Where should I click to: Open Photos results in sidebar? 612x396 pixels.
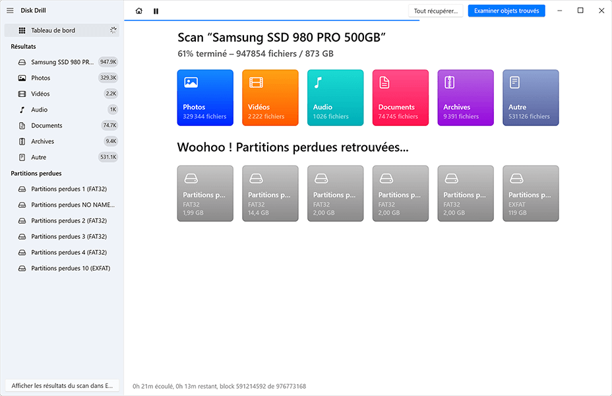click(62, 78)
